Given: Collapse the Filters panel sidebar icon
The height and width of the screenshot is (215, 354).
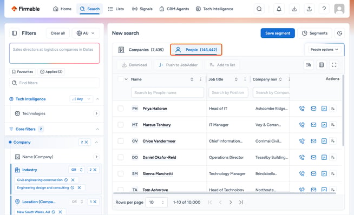Looking at the screenshot, I should 14,33.
